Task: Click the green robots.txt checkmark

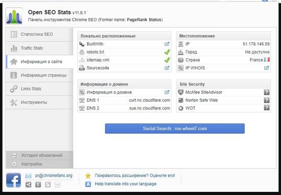Action: pos(167,52)
